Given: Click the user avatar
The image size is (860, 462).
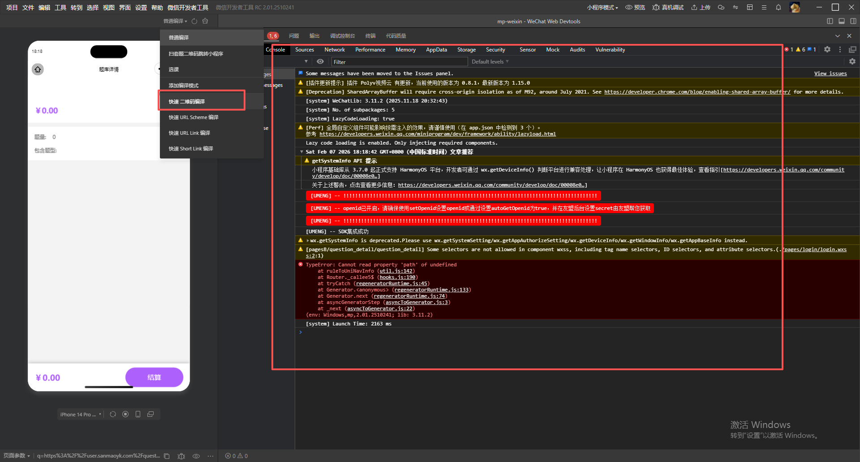Looking at the screenshot, I should [795, 7].
